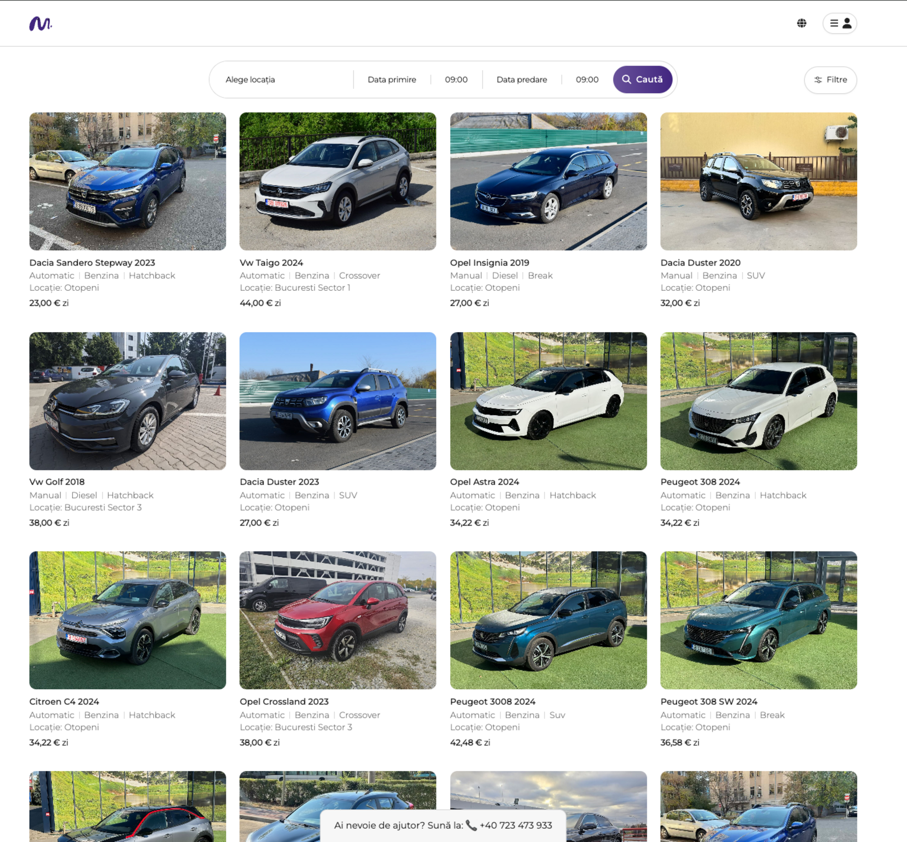Click the search magnifier in Caută button
This screenshot has height=842, width=907.
(x=626, y=80)
